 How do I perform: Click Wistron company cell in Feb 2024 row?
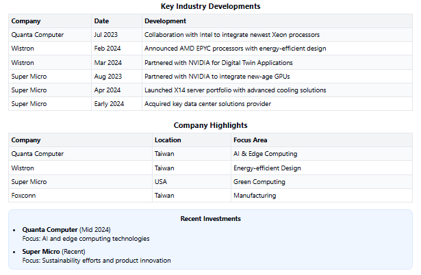coord(50,49)
